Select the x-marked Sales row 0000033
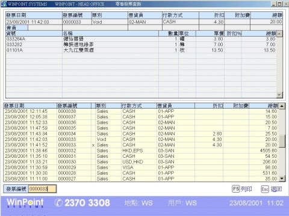 click(141, 145)
